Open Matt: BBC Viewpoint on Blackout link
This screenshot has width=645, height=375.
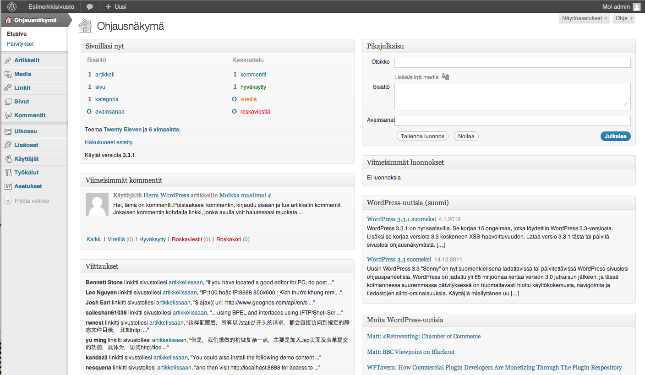(x=411, y=352)
